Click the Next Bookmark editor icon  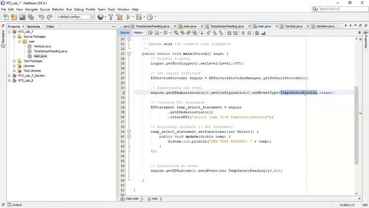[214, 33]
